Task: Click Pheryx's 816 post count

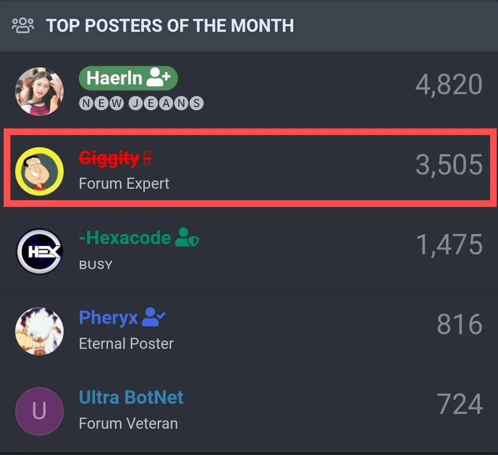Action: 460,324
